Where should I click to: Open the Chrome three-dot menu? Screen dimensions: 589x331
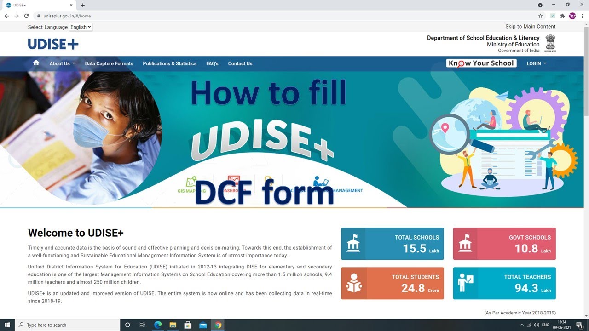point(583,16)
